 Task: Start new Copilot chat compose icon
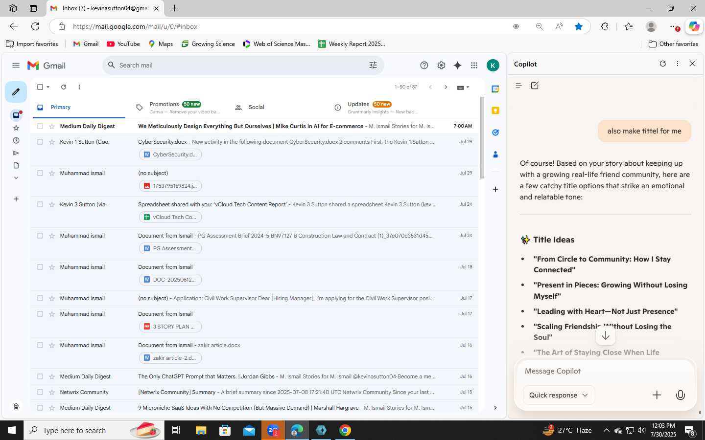pos(535,86)
